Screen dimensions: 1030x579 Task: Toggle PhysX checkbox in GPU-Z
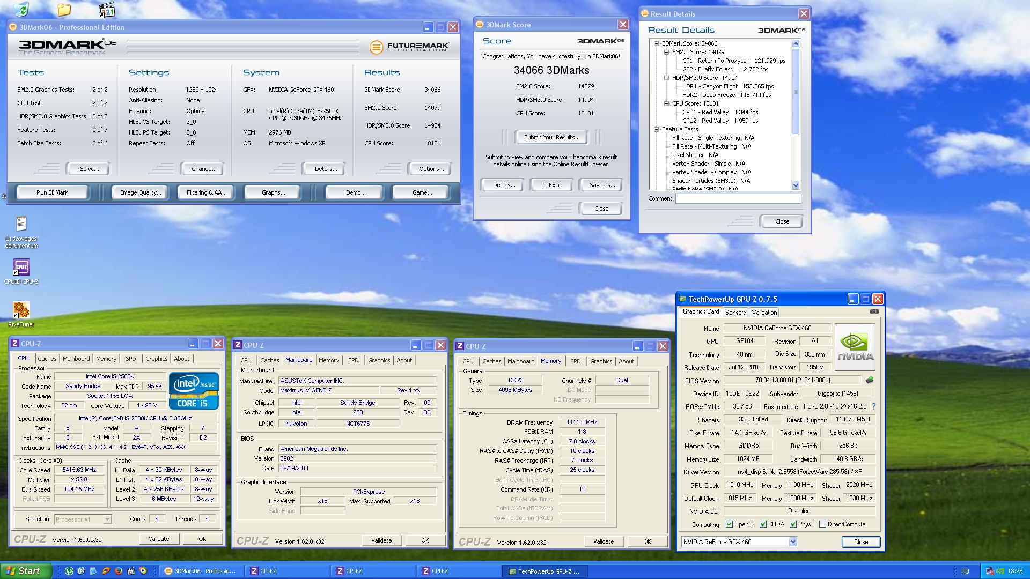[x=793, y=524]
